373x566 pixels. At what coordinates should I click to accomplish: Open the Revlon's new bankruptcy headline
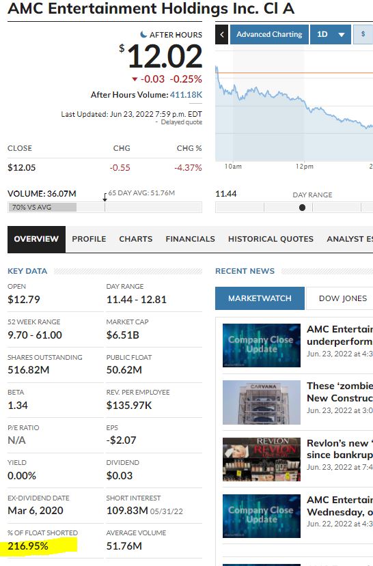click(x=340, y=449)
